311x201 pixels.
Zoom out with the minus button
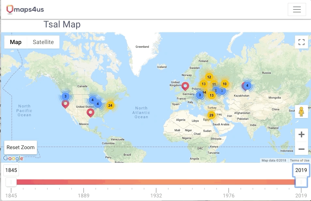point(301,149)
